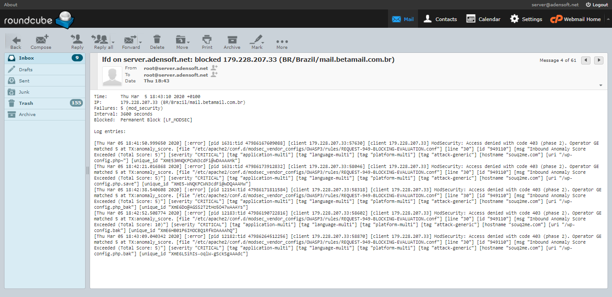Viewport: 612px width, 297px height.
Task: Click the From address root@server.adensoft.net
Action: click(x=176, y=68)
